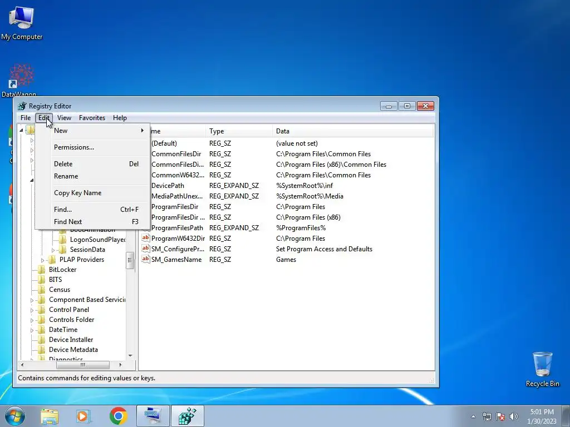Open the Windows Start menu
Viewport: 570px width, 427px height.
[15, 416]
